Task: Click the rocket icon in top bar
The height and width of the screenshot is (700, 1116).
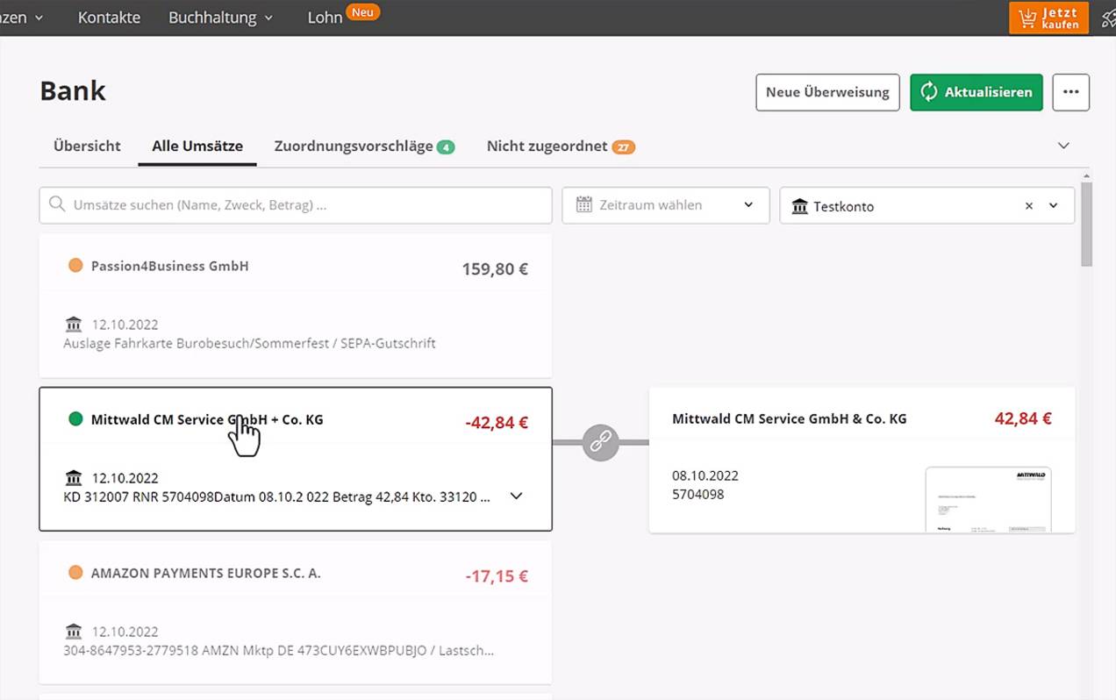Action: click(x=1108, y=18)
